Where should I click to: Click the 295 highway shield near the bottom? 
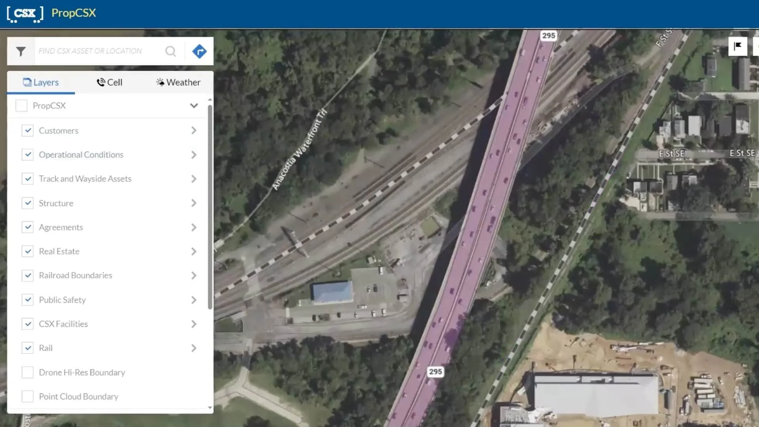(435, 372)
